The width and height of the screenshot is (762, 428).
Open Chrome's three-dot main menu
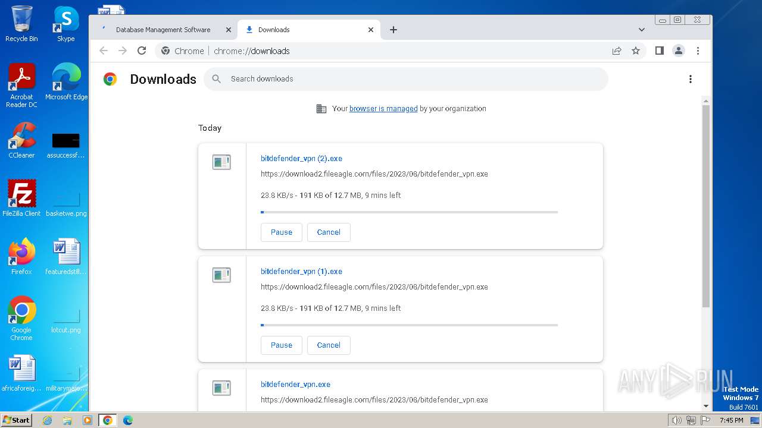coord(698,51)
